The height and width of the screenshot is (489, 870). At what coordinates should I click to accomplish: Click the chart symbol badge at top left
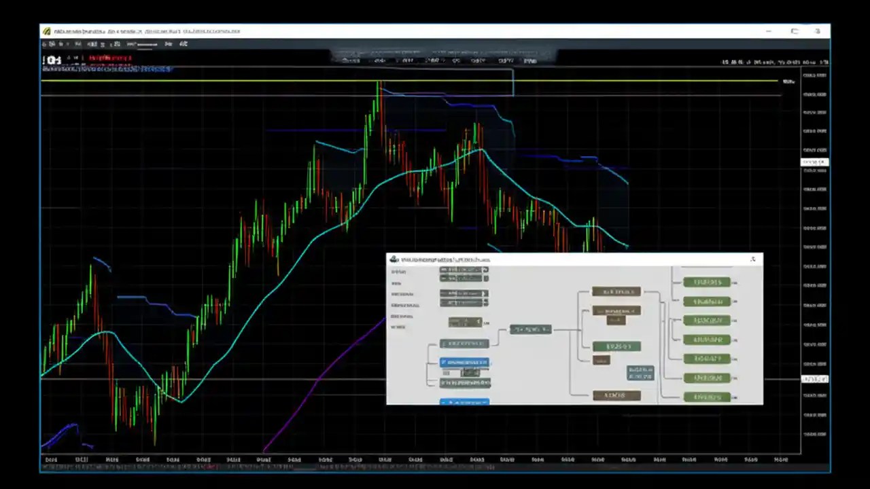(x=54, y=60)
